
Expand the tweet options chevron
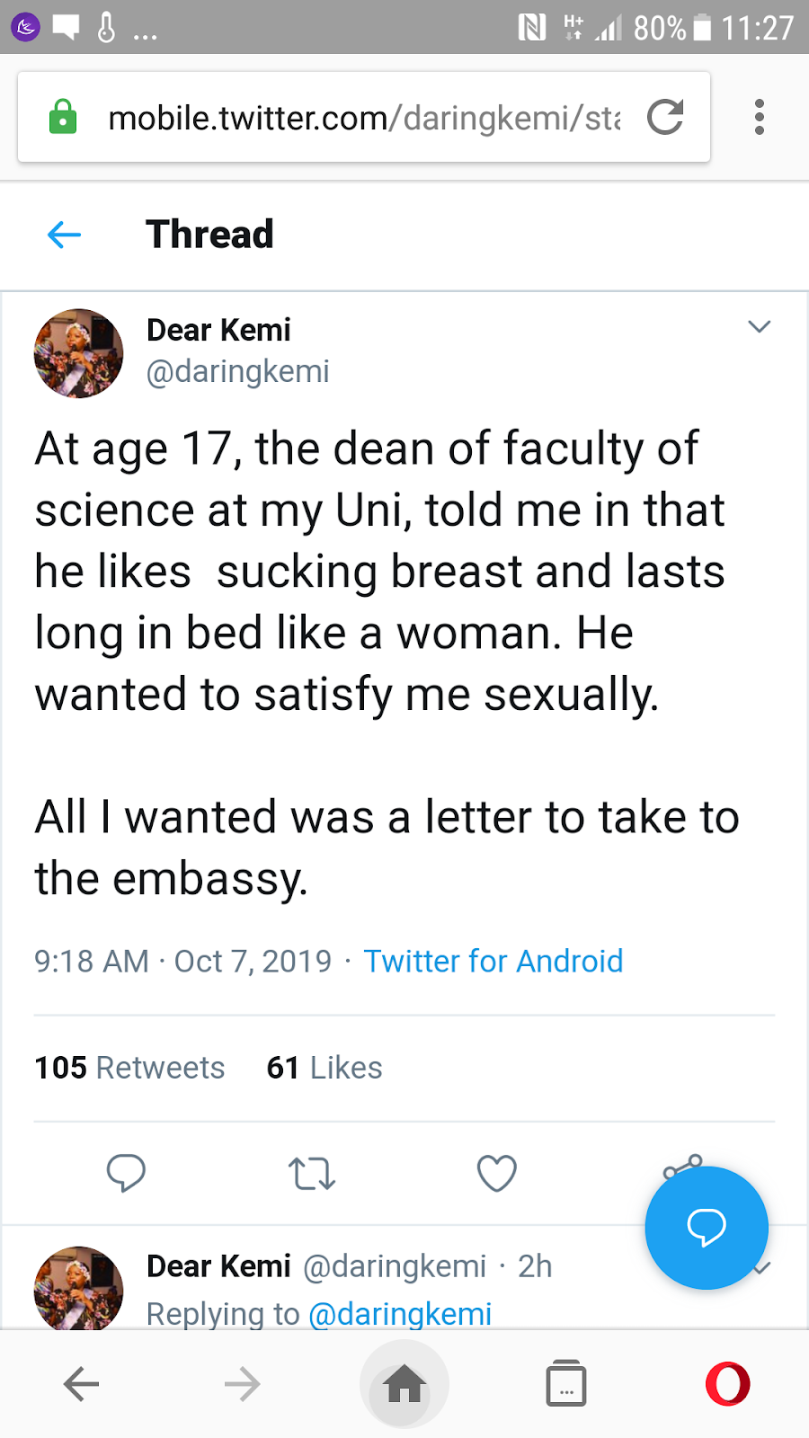[x=760, y=327]
